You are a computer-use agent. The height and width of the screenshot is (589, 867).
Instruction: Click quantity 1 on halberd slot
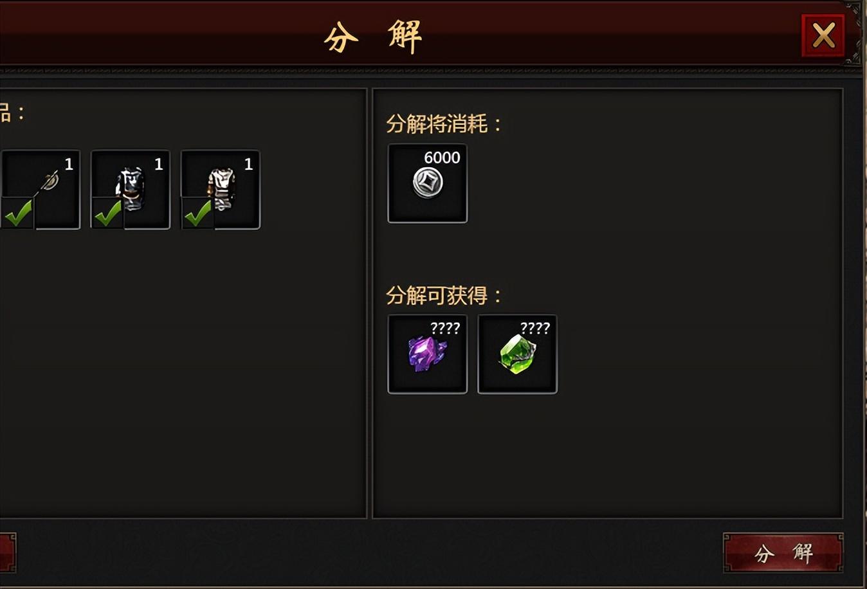tap(69, 165)
